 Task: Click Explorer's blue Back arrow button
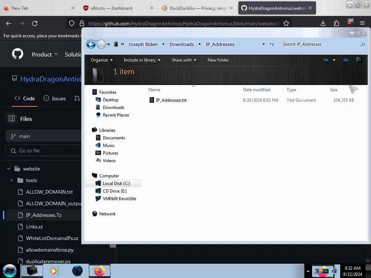tap(91, 44)
